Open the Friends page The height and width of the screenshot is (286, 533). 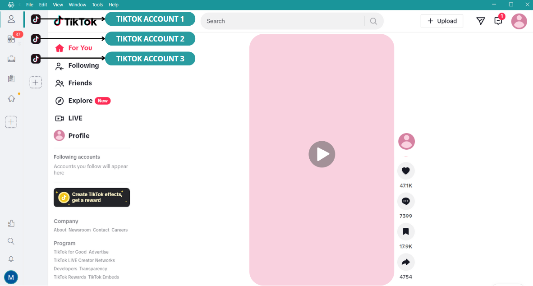(x=74, y=83)
